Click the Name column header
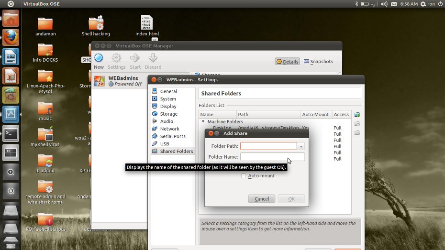445x250 pixels. pyautogui.click(x=218, y=114)
